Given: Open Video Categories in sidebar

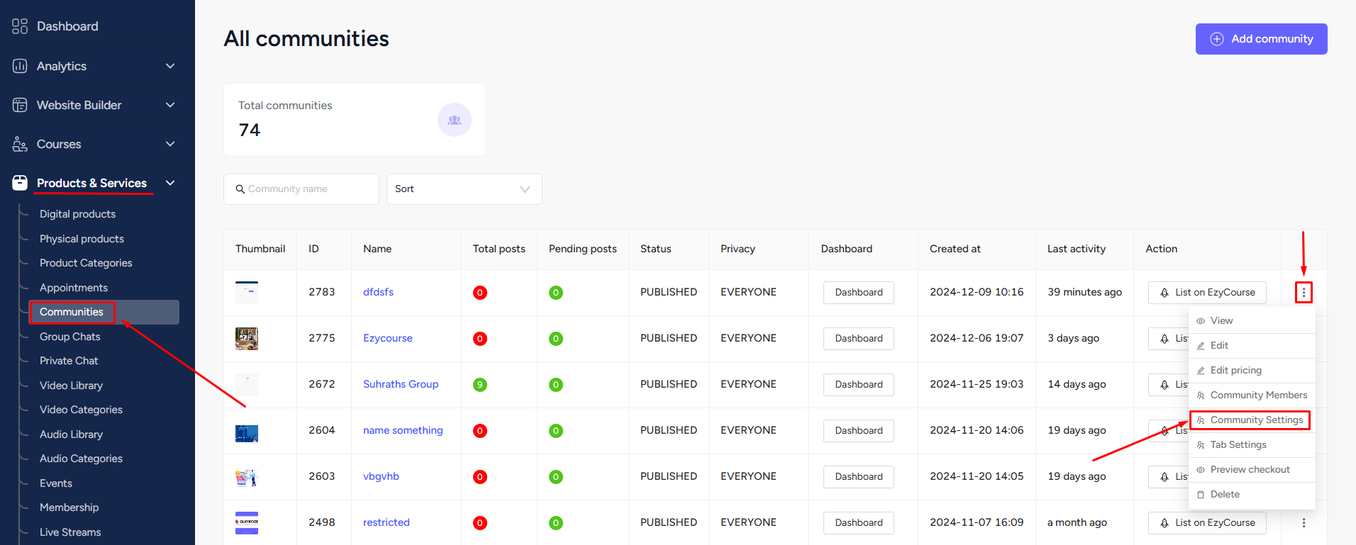Looking at the screenshot, I should point(81,410).
